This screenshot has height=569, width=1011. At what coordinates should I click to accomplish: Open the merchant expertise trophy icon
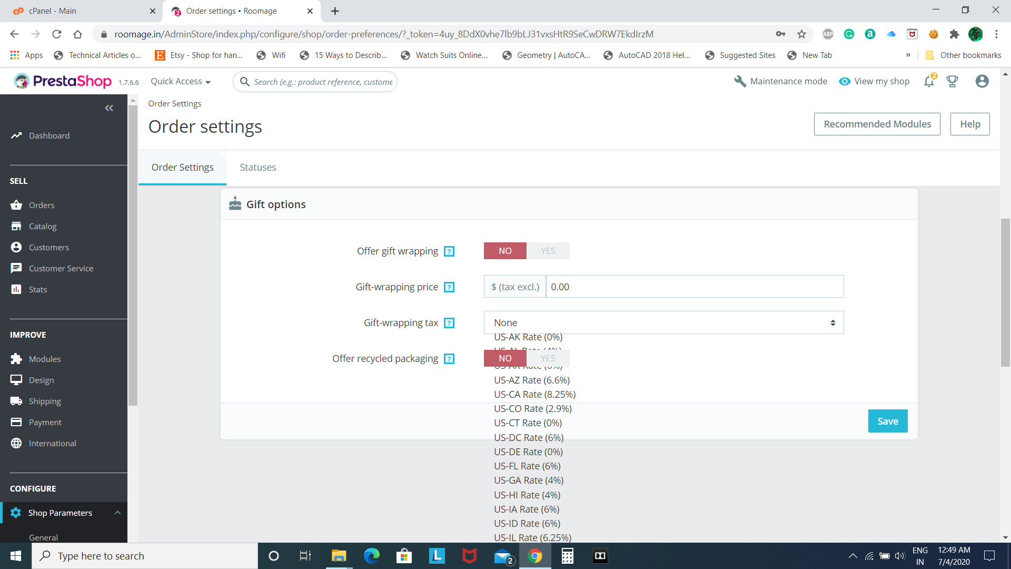tap(952, 82)
